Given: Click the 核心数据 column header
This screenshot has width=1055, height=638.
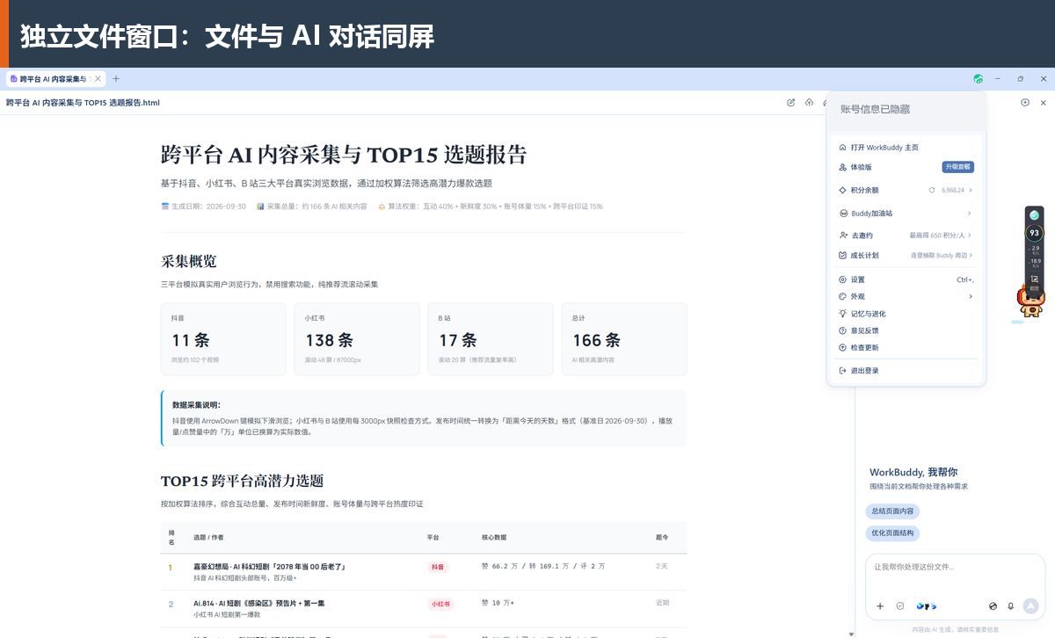Looking at the screenshot, I should tap(496, 536).
